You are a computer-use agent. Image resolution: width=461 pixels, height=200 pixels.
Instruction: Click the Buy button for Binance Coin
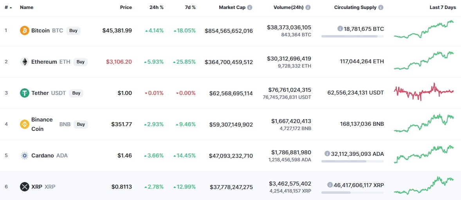(81, 124)
